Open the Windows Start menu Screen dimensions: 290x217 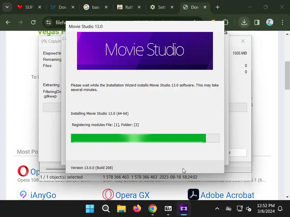point(90,209)
